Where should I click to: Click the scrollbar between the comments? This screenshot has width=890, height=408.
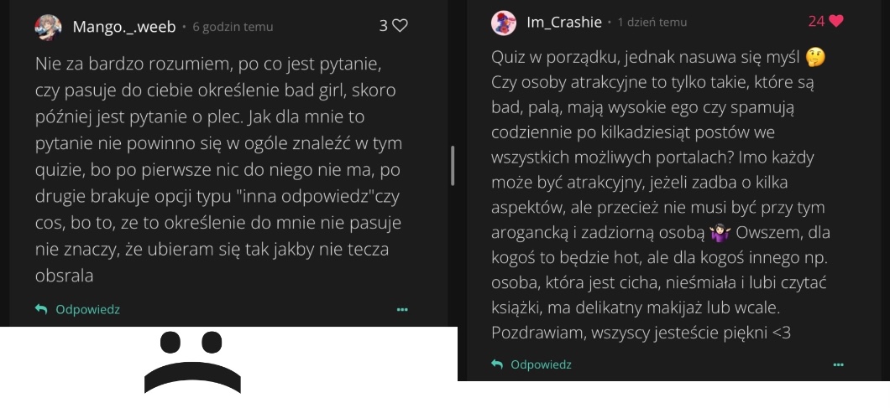click(453, 165)
